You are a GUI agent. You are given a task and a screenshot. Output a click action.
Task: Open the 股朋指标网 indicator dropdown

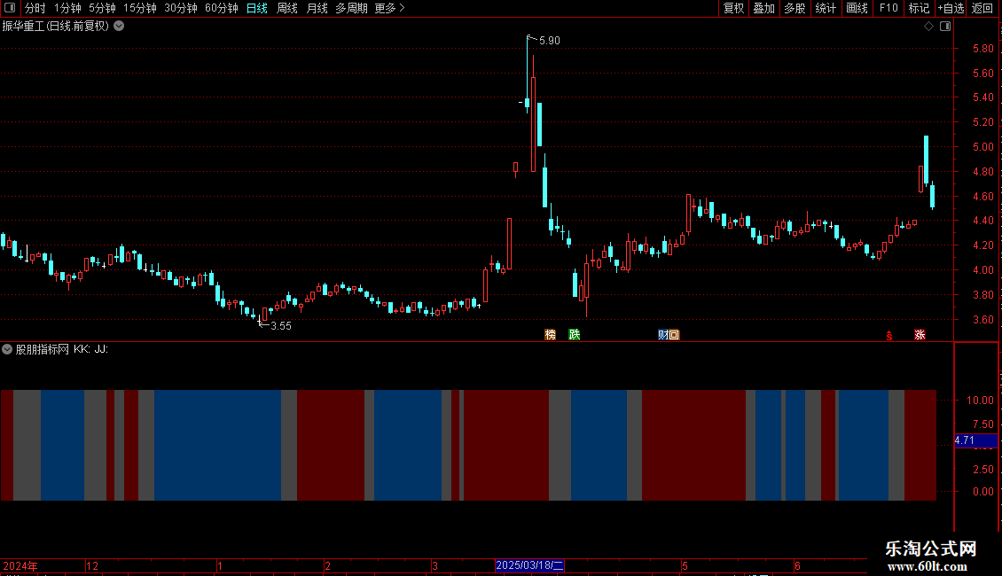click(7, 349)
